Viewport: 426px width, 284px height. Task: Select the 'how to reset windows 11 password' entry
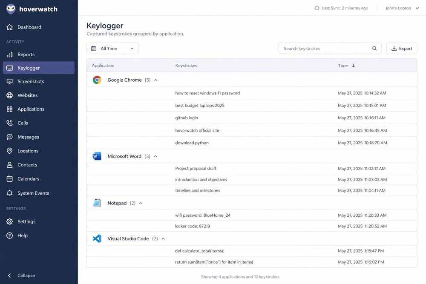(252, 93)
